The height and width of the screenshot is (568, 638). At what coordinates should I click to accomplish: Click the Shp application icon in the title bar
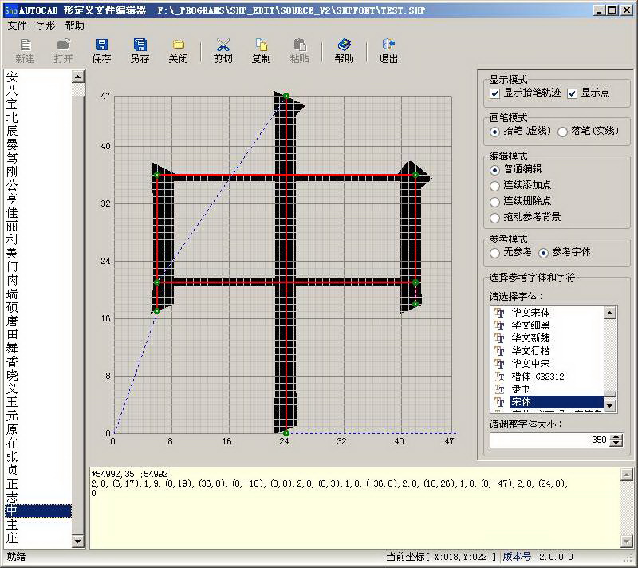pos(10,10)
